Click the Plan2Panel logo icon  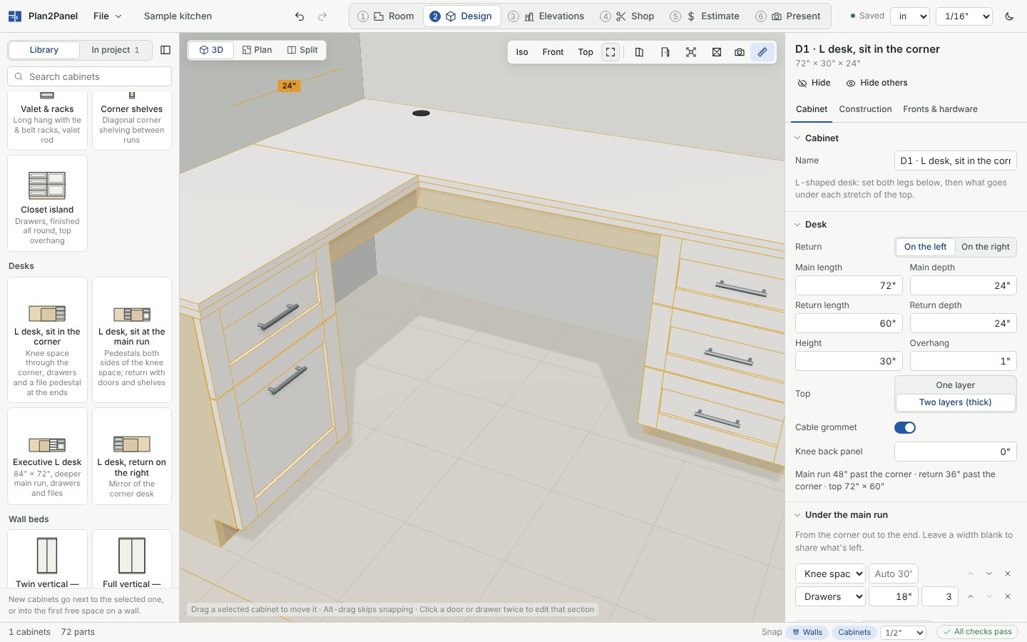tap(14, 16)
